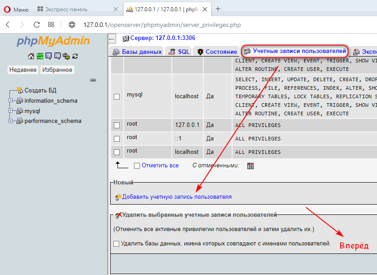Click the globe site info icon
The height and width of the screenshot is (275, 377).
coord(72,25)
